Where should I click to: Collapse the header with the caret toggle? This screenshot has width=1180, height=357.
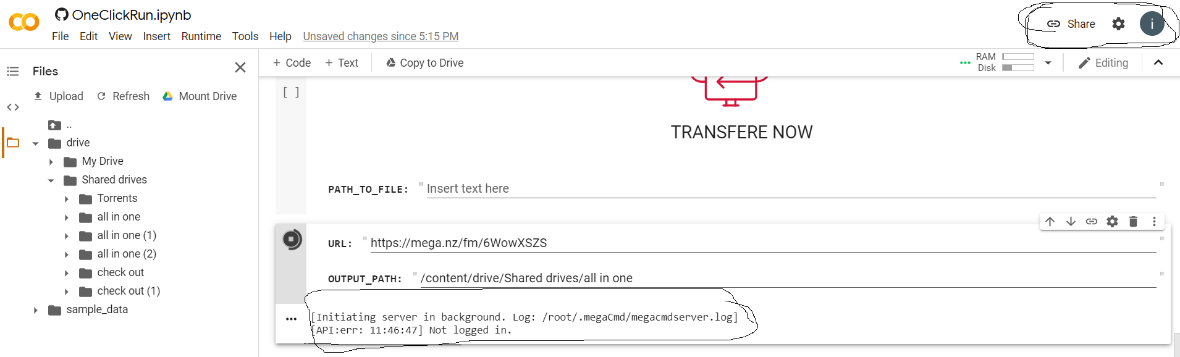pos(1158,62)
